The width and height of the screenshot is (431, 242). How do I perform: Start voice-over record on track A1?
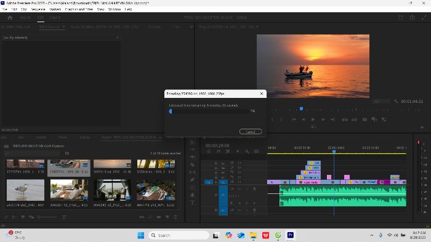click(x=254, y=189)
